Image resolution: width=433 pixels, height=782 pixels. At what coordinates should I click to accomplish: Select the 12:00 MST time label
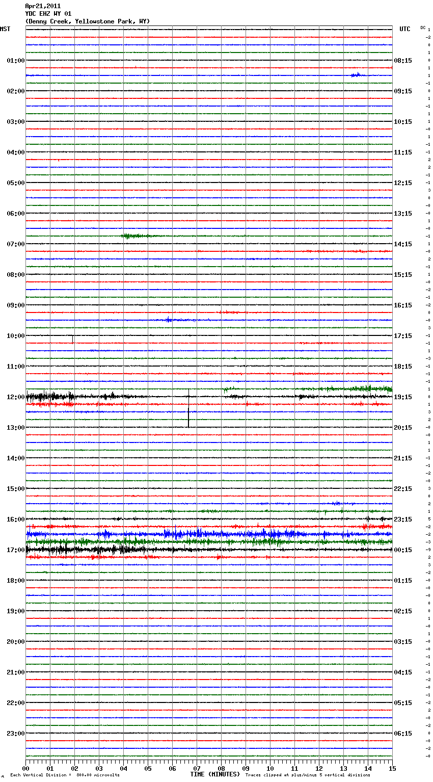pyautogui.click(x=15, y=397)
